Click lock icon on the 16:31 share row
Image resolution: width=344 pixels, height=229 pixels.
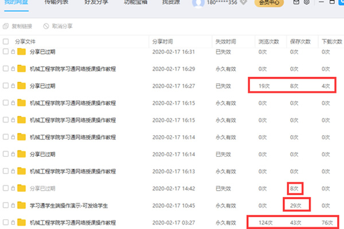point(13,52)
